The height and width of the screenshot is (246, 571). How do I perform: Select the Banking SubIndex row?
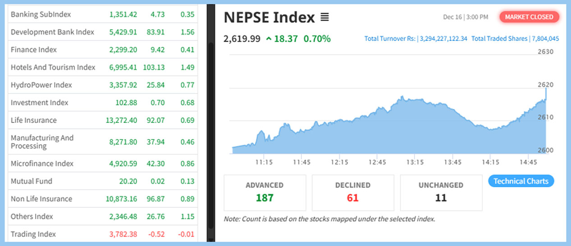tap(41, 14)
